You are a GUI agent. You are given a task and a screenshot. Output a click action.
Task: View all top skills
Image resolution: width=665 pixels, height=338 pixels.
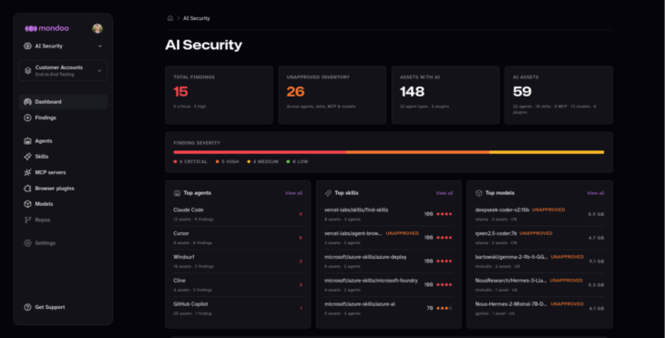point(444,193)
